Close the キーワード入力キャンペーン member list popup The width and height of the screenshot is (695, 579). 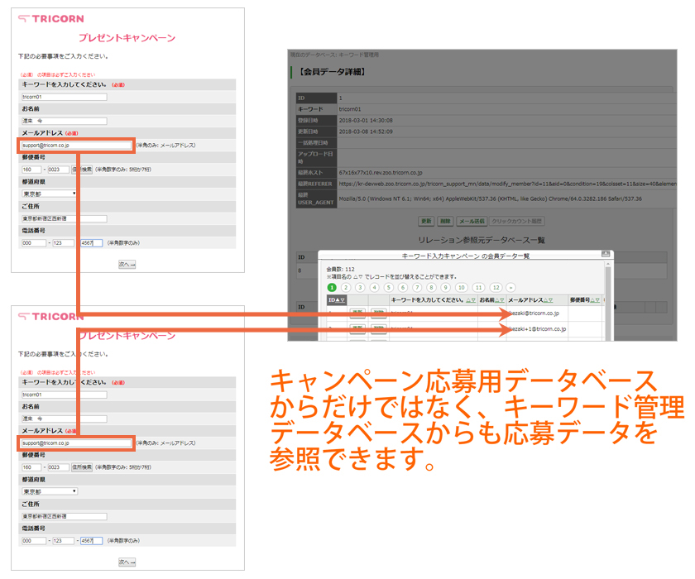click(606, 254)
